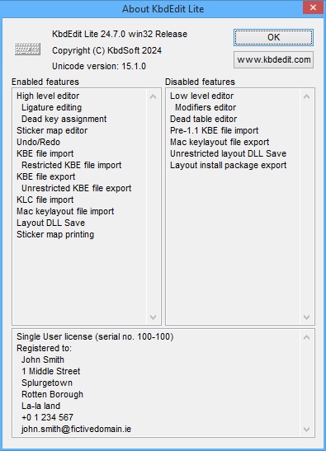Select 'Sticker map editor' row
Screen dimensions: 326x451
(x=52, y=130)
